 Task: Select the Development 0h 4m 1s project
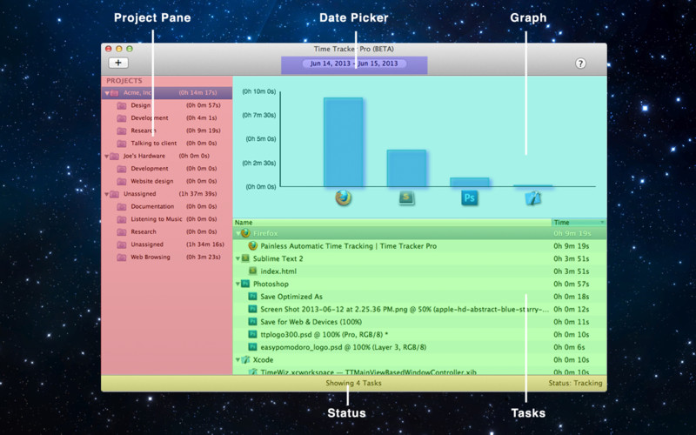[x=150, y=118]
